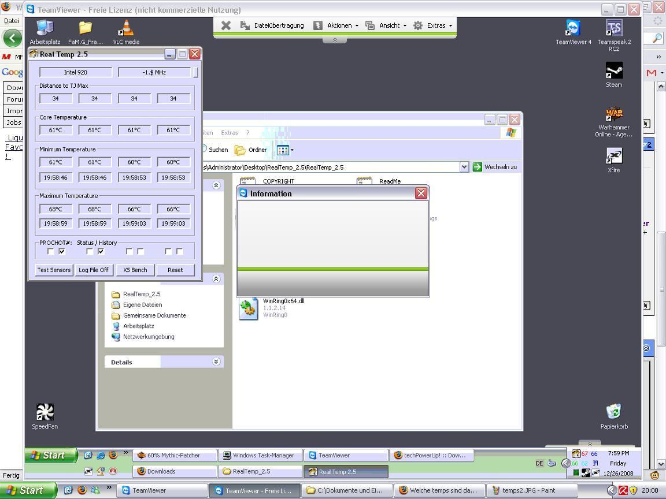Viewport: 666px width, 499px height.
Task: Open SpeedFan desktop icon
Action: (x=45, y=416)
